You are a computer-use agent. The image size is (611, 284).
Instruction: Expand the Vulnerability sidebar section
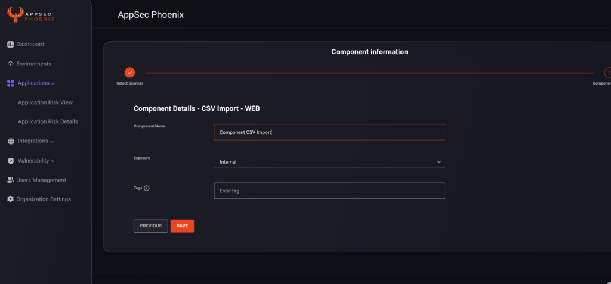click(x=31, y=161)
